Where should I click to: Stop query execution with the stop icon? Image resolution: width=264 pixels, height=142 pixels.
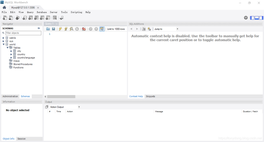click(x=77, y=29)
